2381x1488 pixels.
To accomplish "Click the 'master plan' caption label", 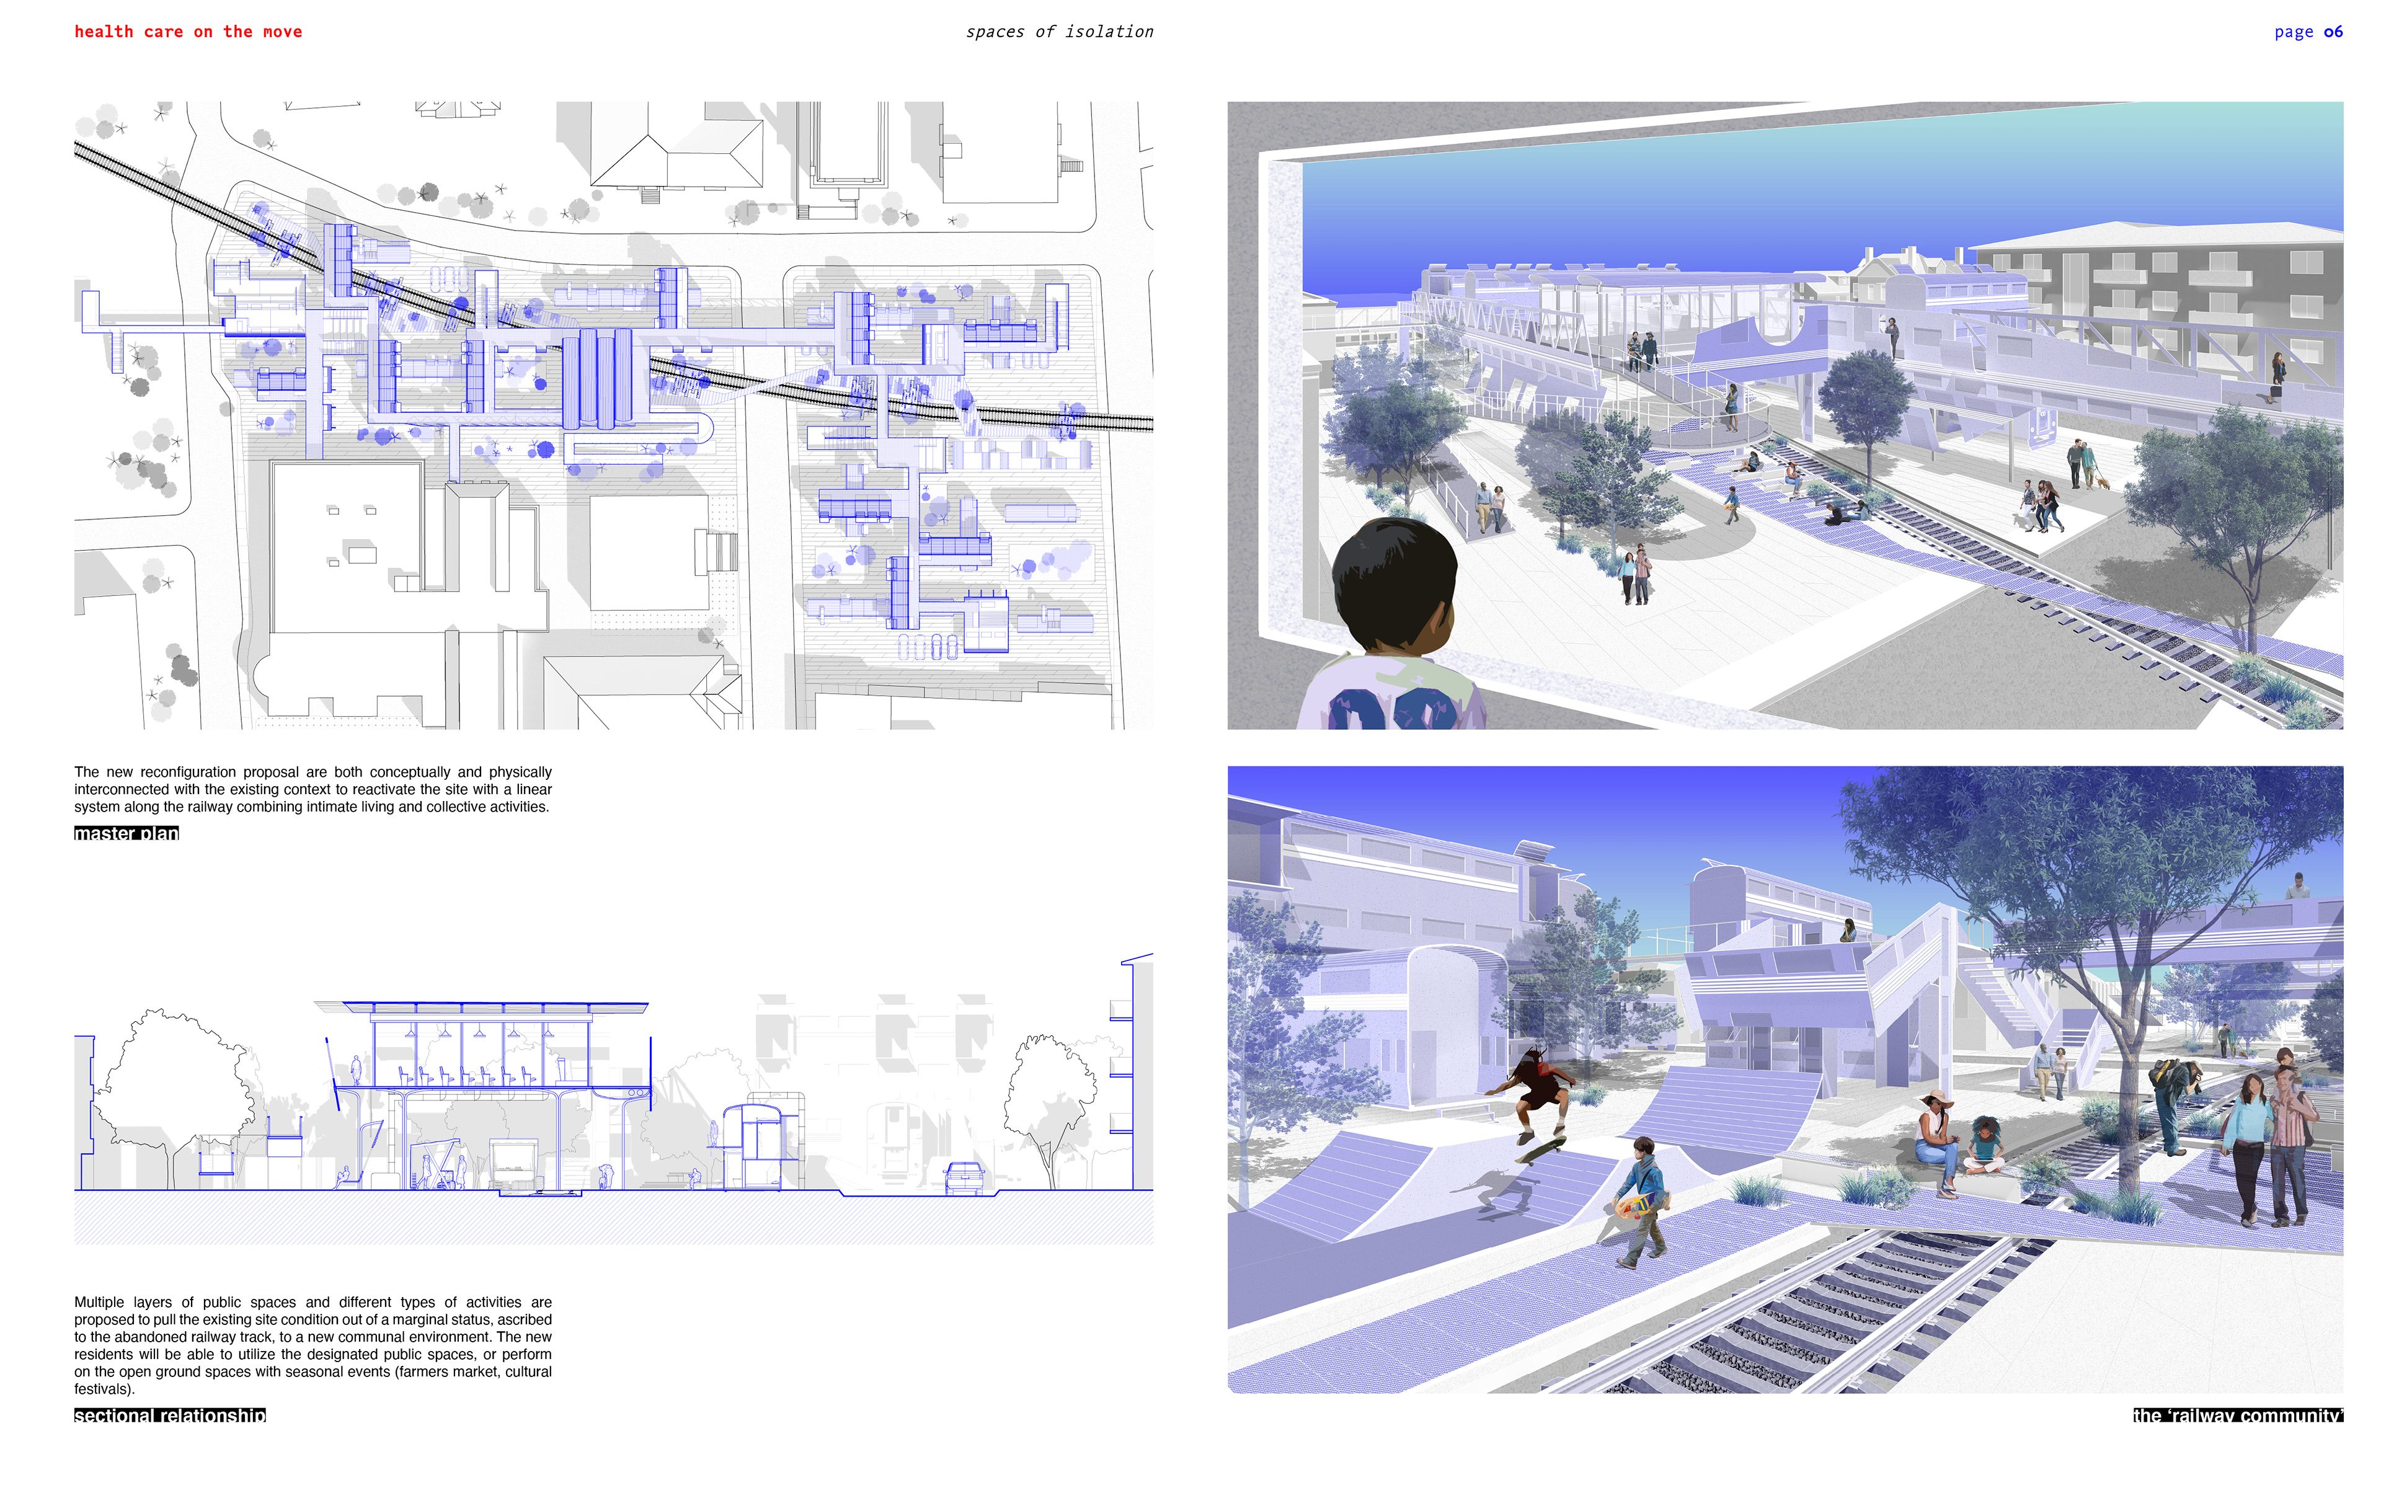I will (x=126, y=833).
